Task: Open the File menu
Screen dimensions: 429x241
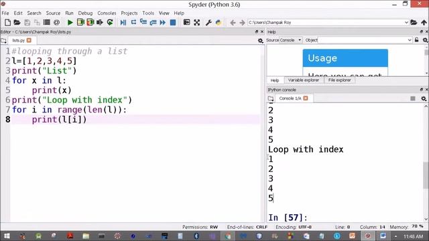Action: coord(5,13)
